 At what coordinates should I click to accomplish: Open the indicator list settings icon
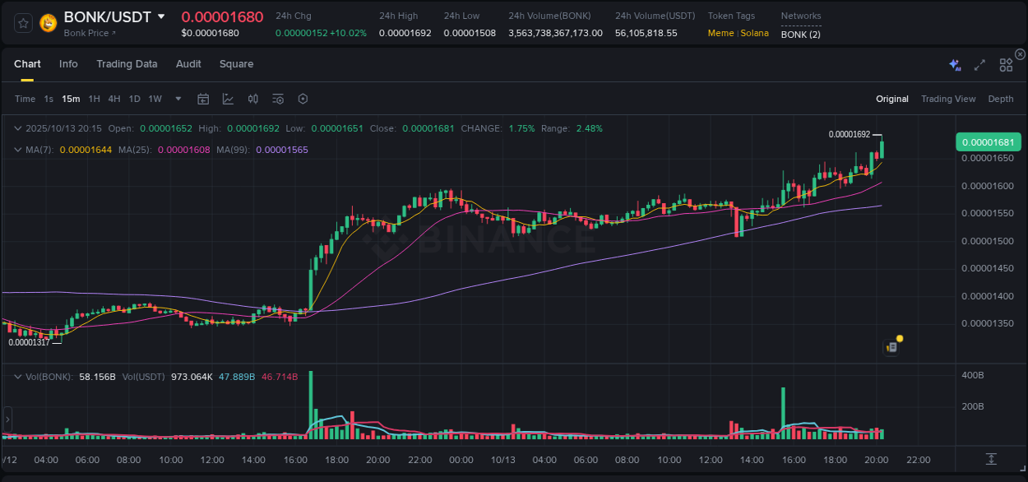[x=277, y=99]
